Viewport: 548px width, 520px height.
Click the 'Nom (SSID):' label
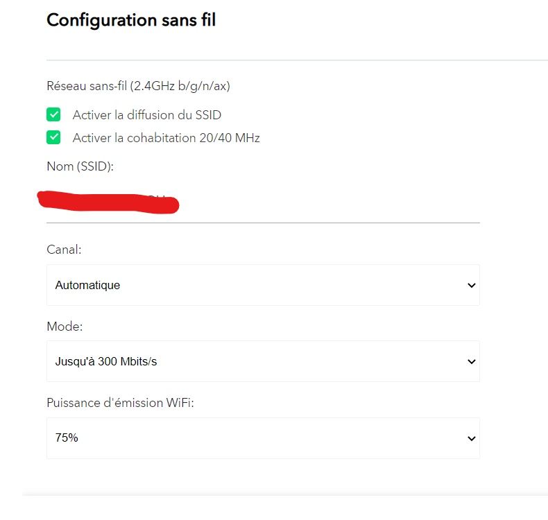[x=80, y=166]
